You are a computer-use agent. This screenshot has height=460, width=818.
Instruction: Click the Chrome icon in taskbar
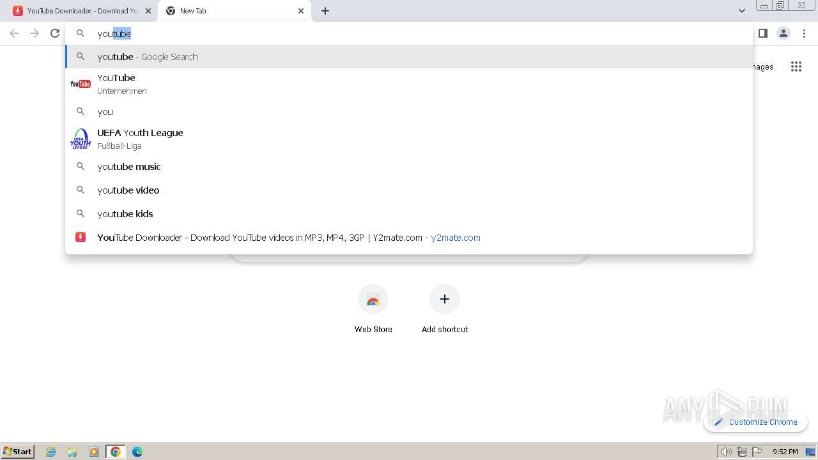click(116, 452)
